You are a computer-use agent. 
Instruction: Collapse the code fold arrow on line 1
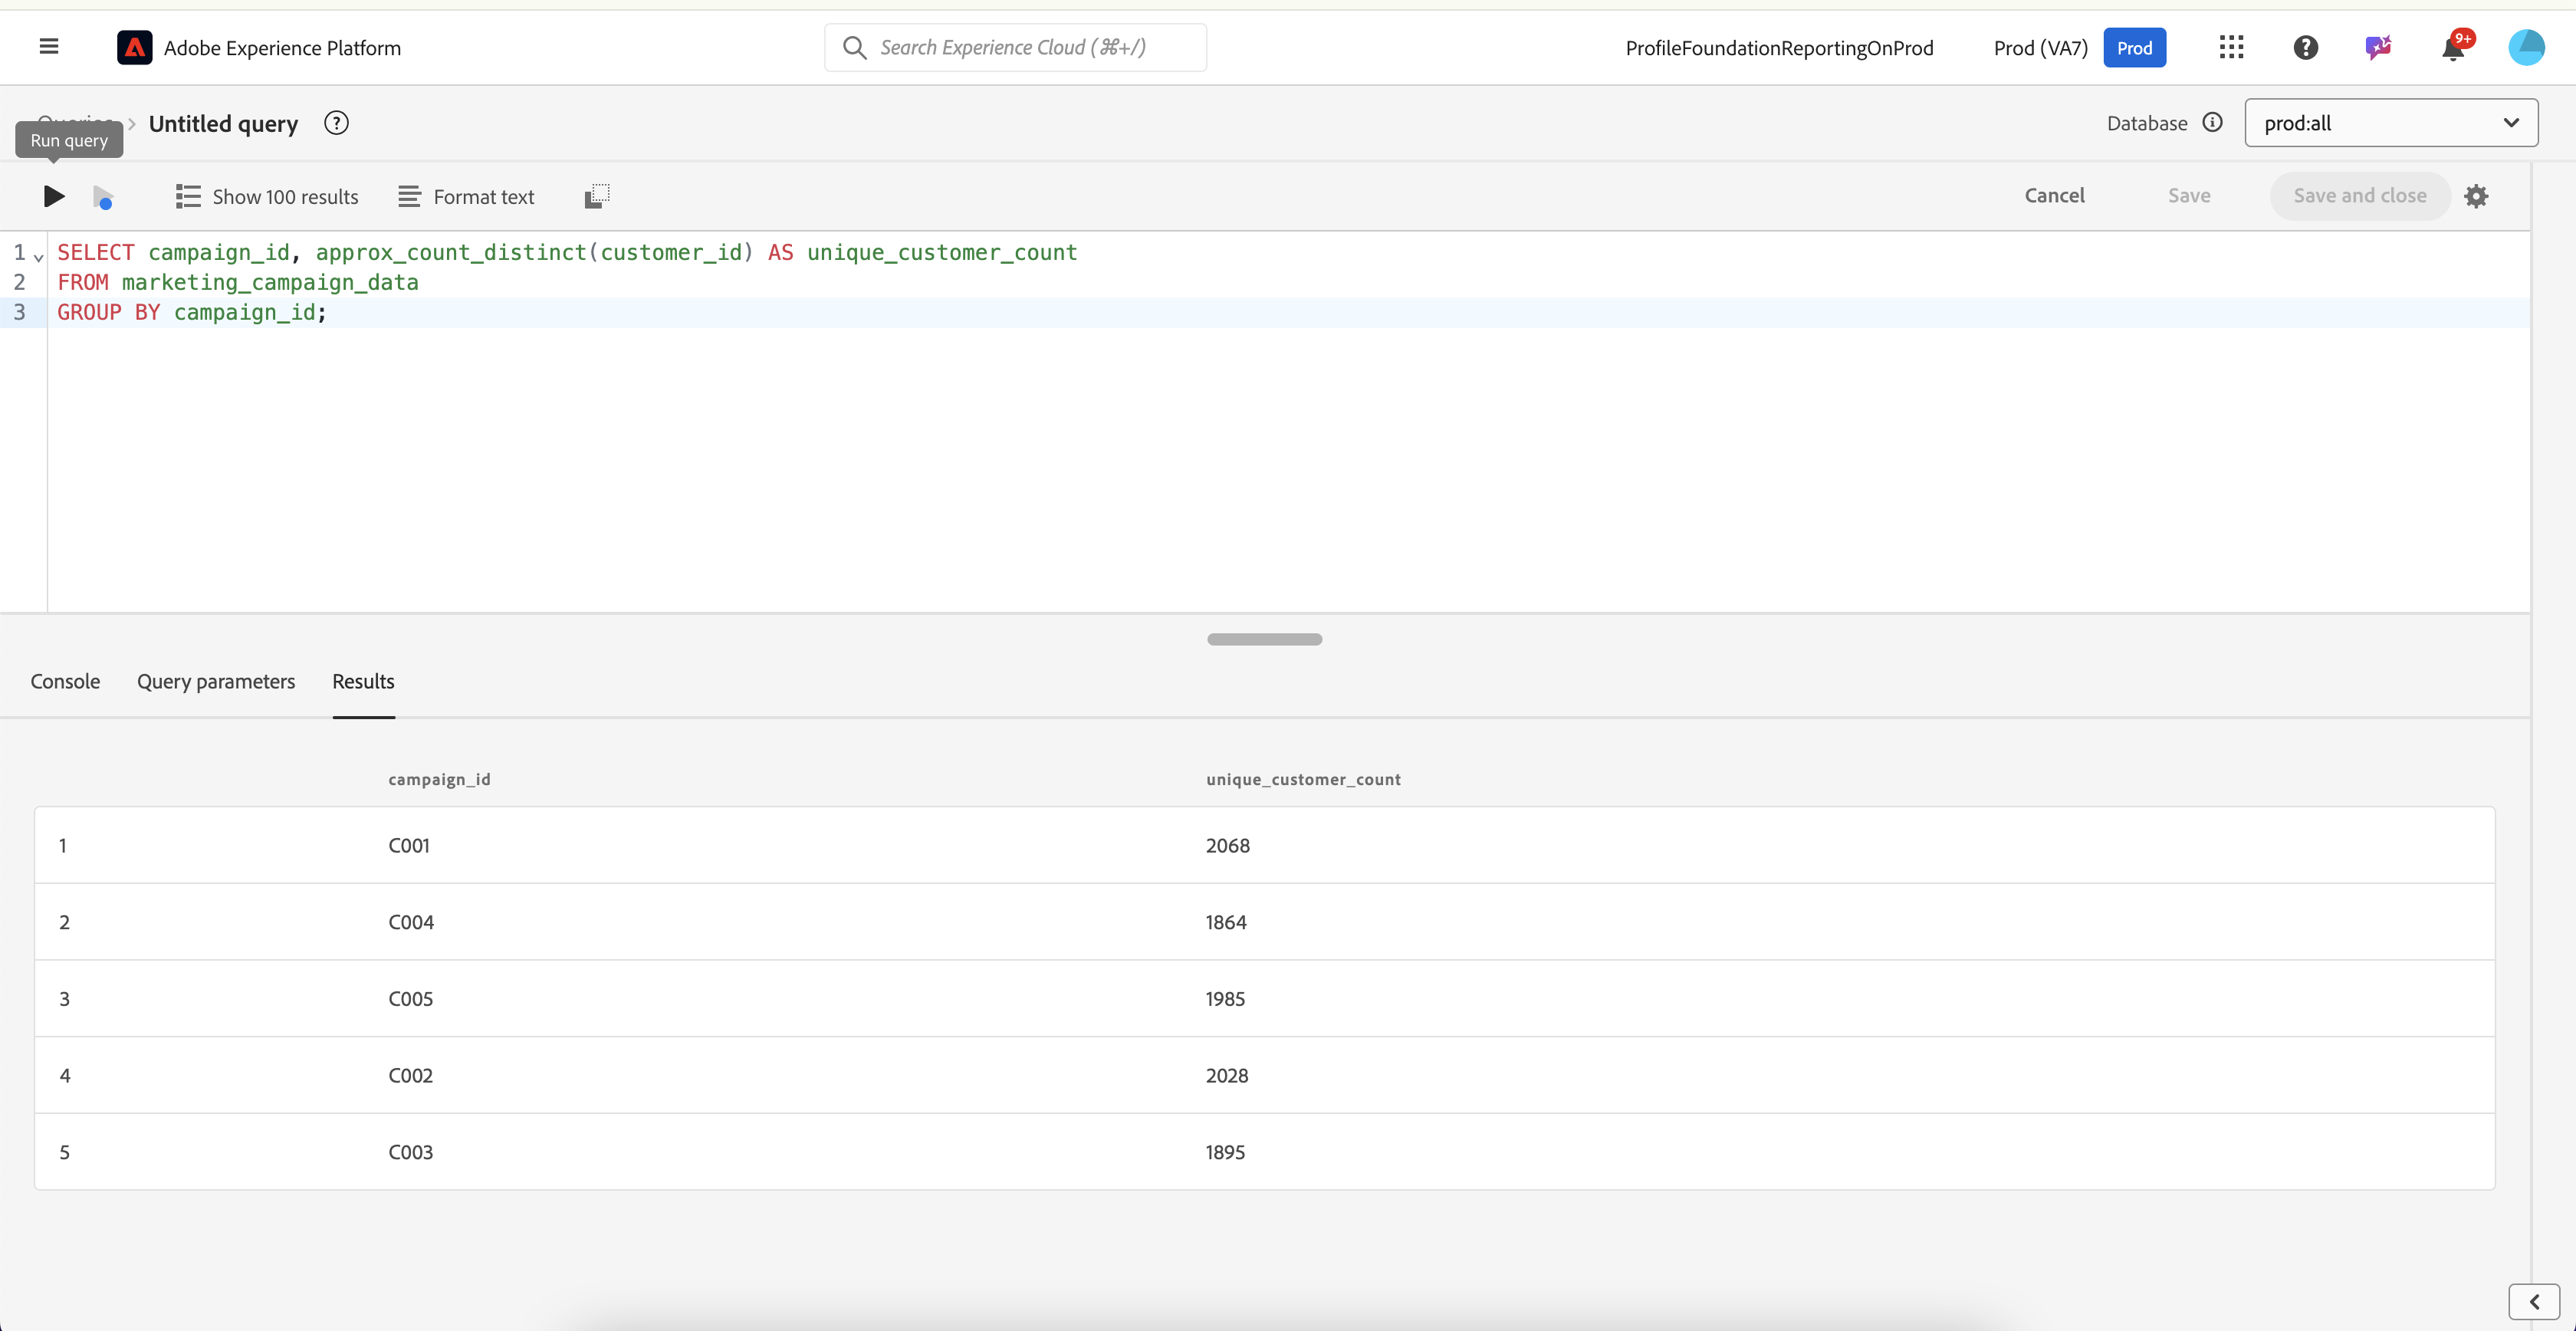coord(39,257)
